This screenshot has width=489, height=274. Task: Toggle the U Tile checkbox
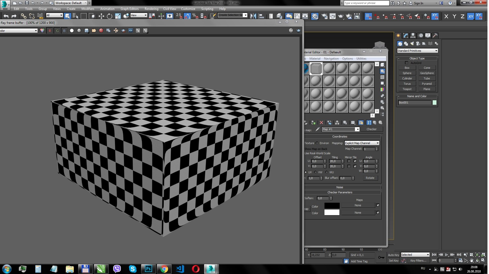point(355,161)
